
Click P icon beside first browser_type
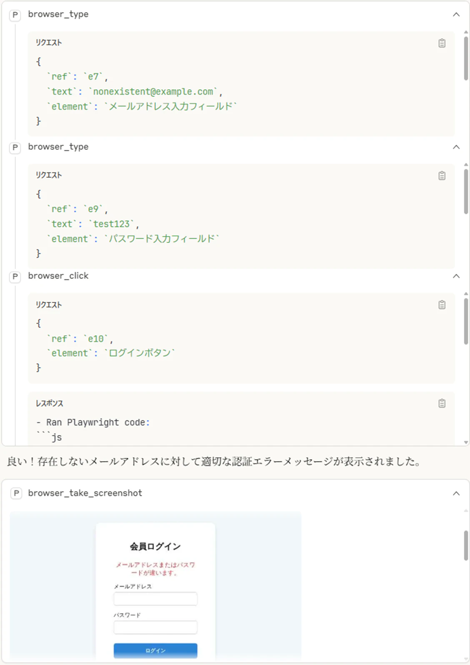point(15,15)
